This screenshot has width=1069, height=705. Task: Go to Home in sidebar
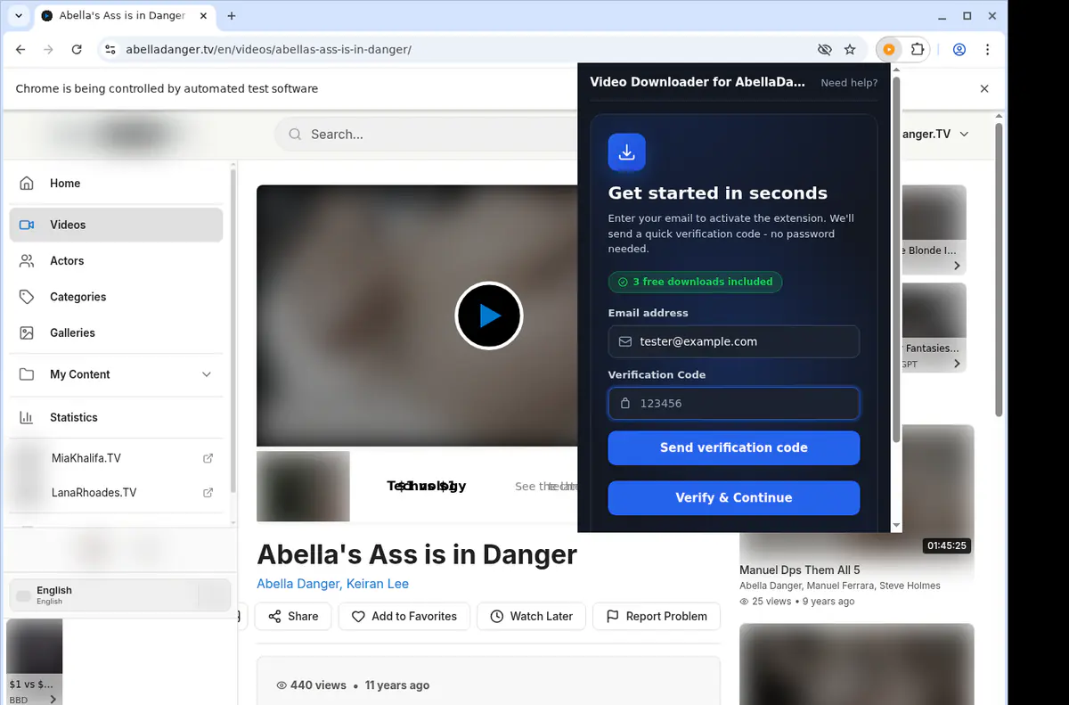coord(117,184)
